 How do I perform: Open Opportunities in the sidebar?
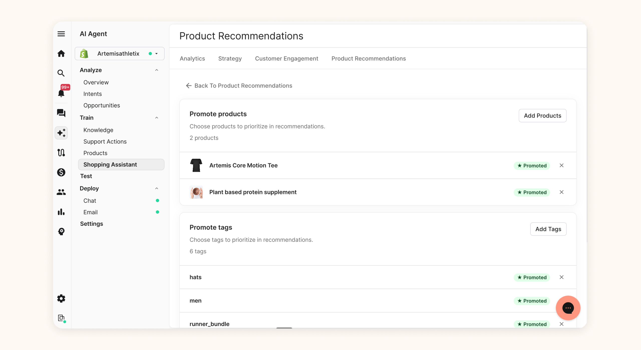pos(101,105)
